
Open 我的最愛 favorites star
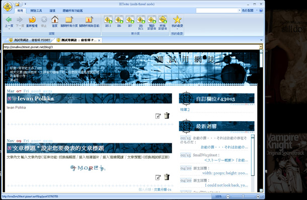177,20
